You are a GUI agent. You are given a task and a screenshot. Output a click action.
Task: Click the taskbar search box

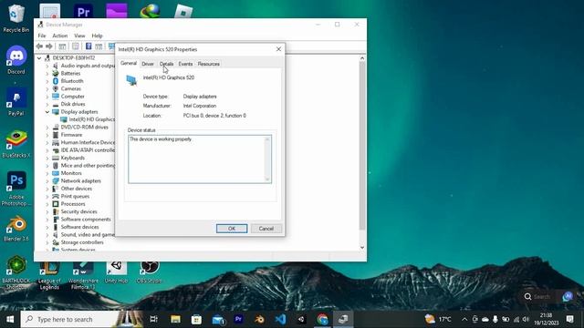[82, 319]
